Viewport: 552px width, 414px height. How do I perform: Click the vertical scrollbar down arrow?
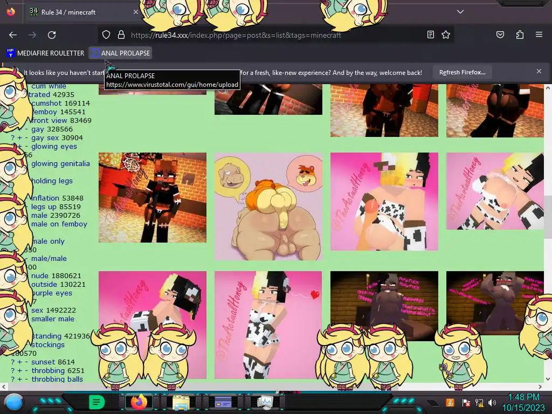[548, 379]
